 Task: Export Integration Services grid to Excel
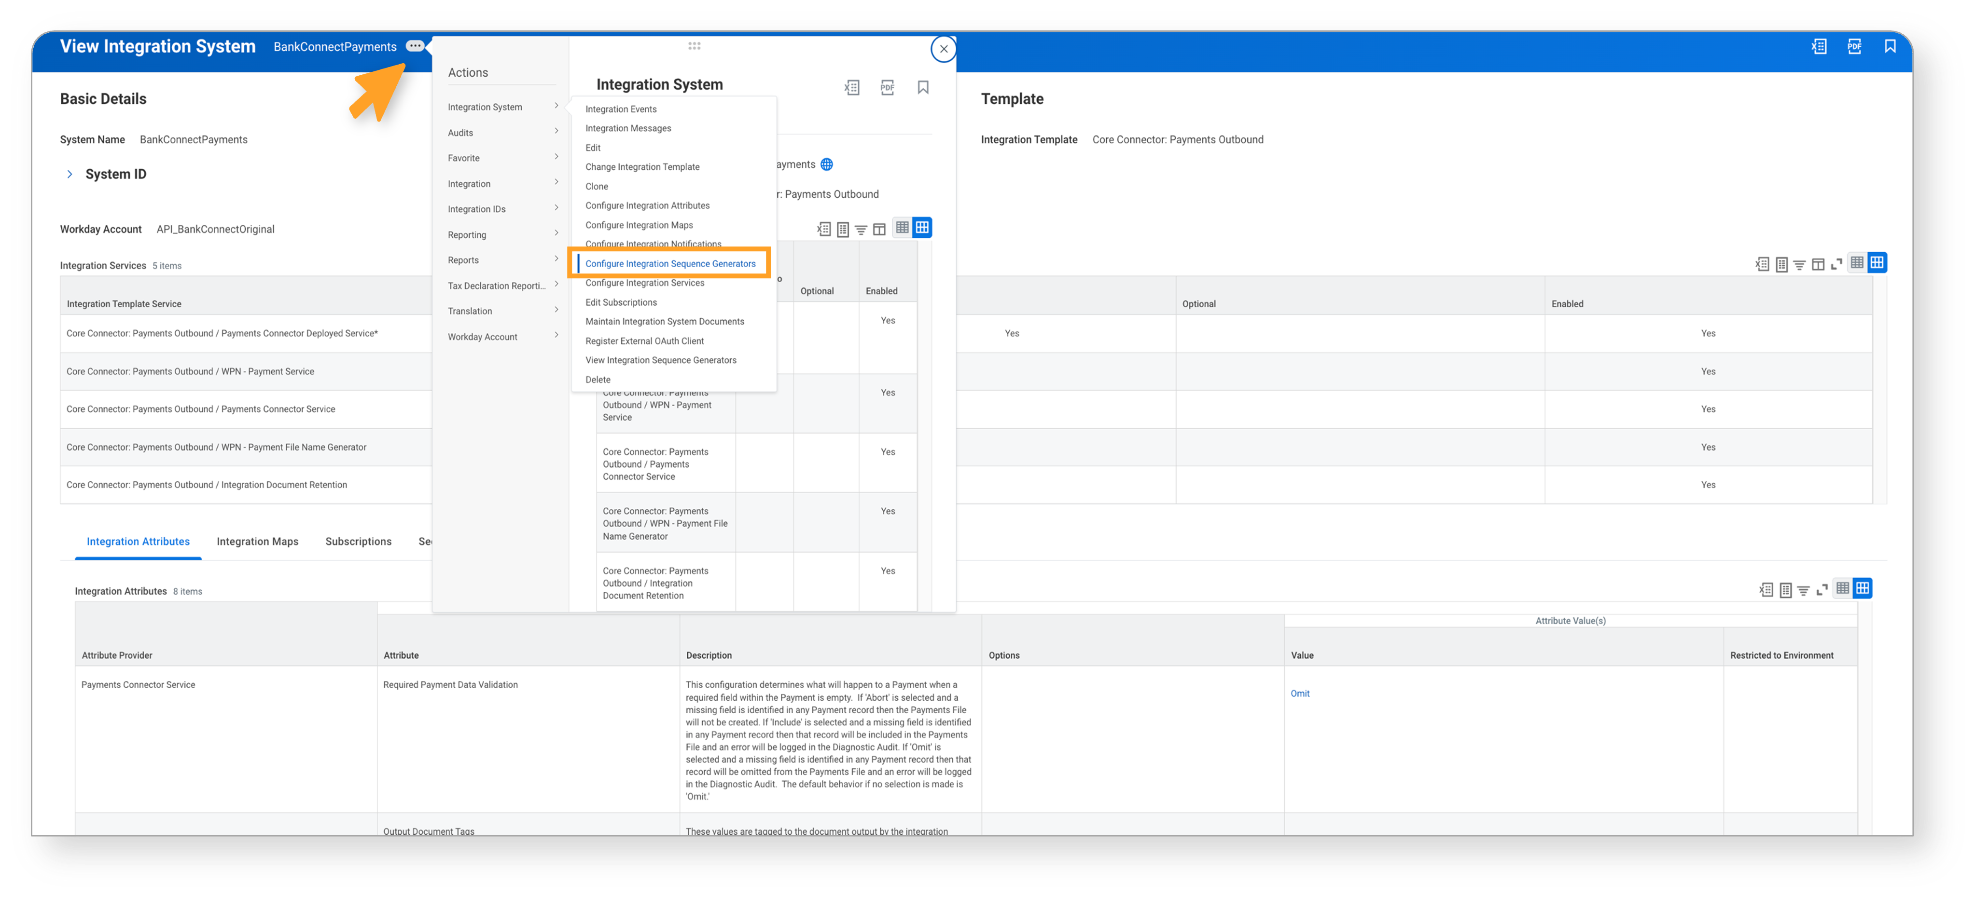[x=1762, y=264]
